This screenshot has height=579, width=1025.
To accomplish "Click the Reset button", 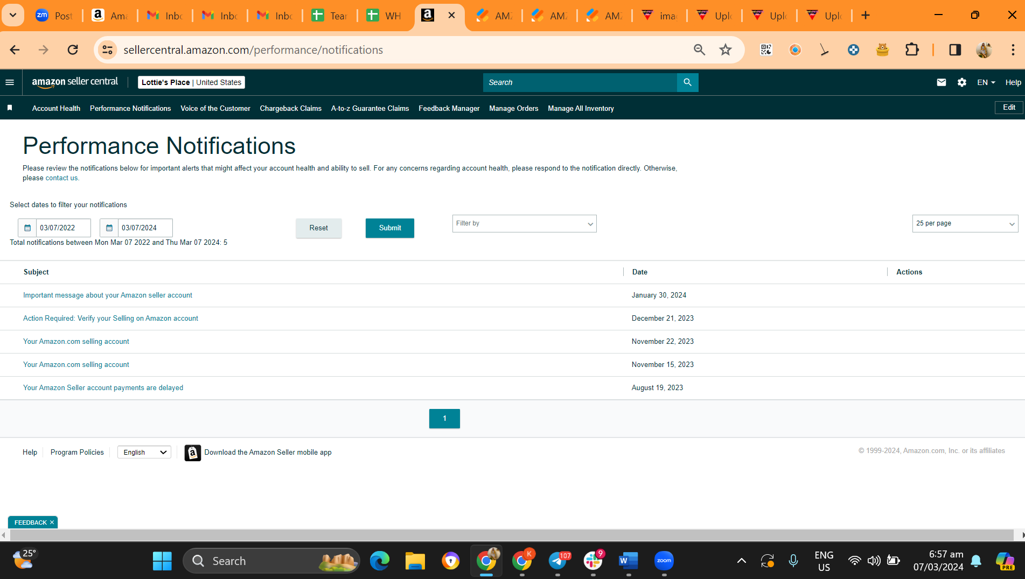I will 319,228.
